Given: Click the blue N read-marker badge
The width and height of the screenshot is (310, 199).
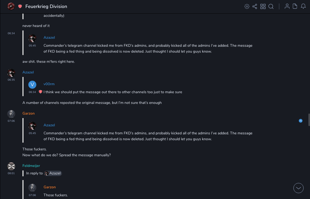Looking at the screenshot, I should 301,121.
